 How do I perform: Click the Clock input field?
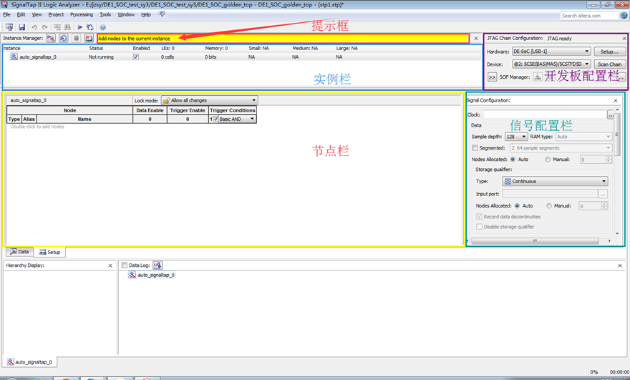point(544,115)
